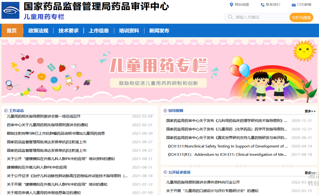Click the CDE logo in the header
This screenshot has height=195, width=319.
[11, 10]
